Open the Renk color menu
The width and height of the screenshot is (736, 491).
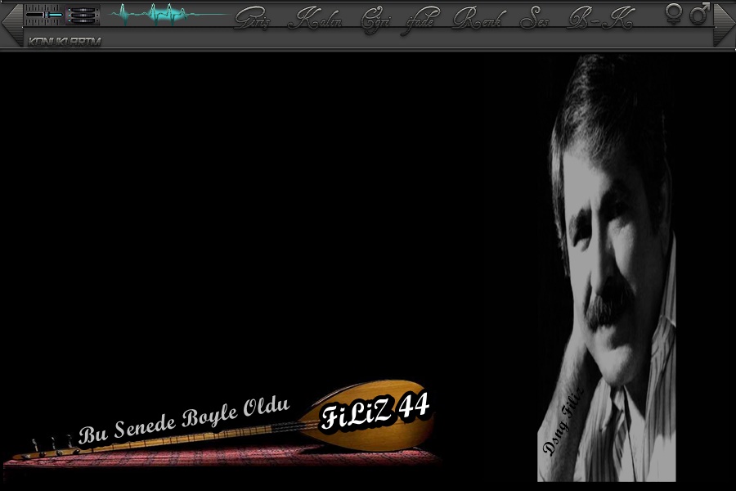tap(478, 18)
